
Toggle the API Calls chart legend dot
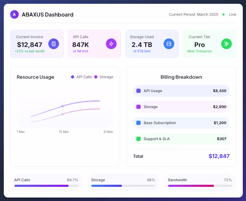(73, 77)
